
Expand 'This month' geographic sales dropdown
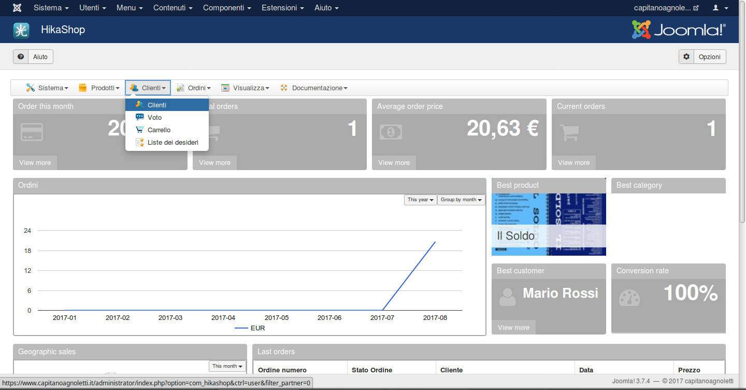tap(227, 366)
